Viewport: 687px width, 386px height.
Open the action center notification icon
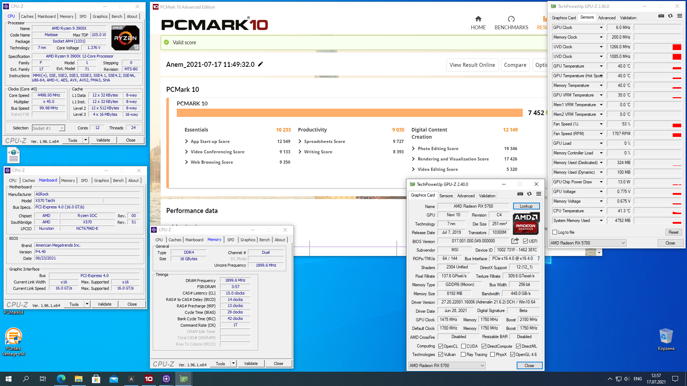click(x=675, y=379)
